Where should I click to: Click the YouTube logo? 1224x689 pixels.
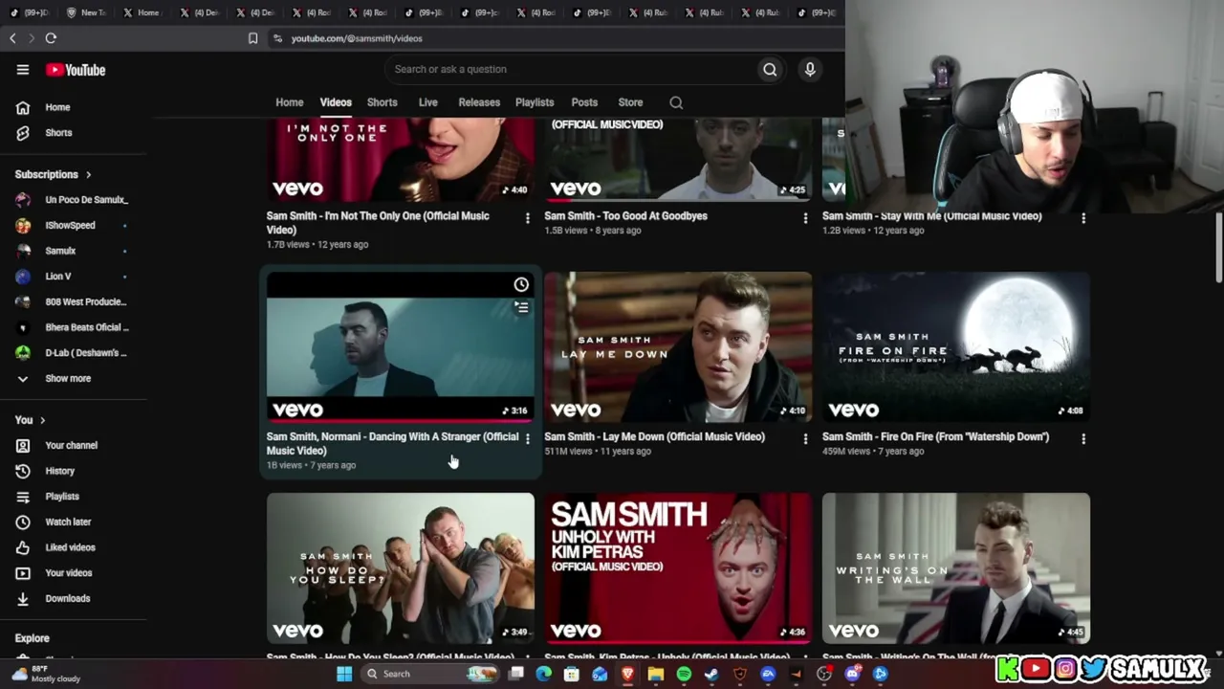coord(76,70)
